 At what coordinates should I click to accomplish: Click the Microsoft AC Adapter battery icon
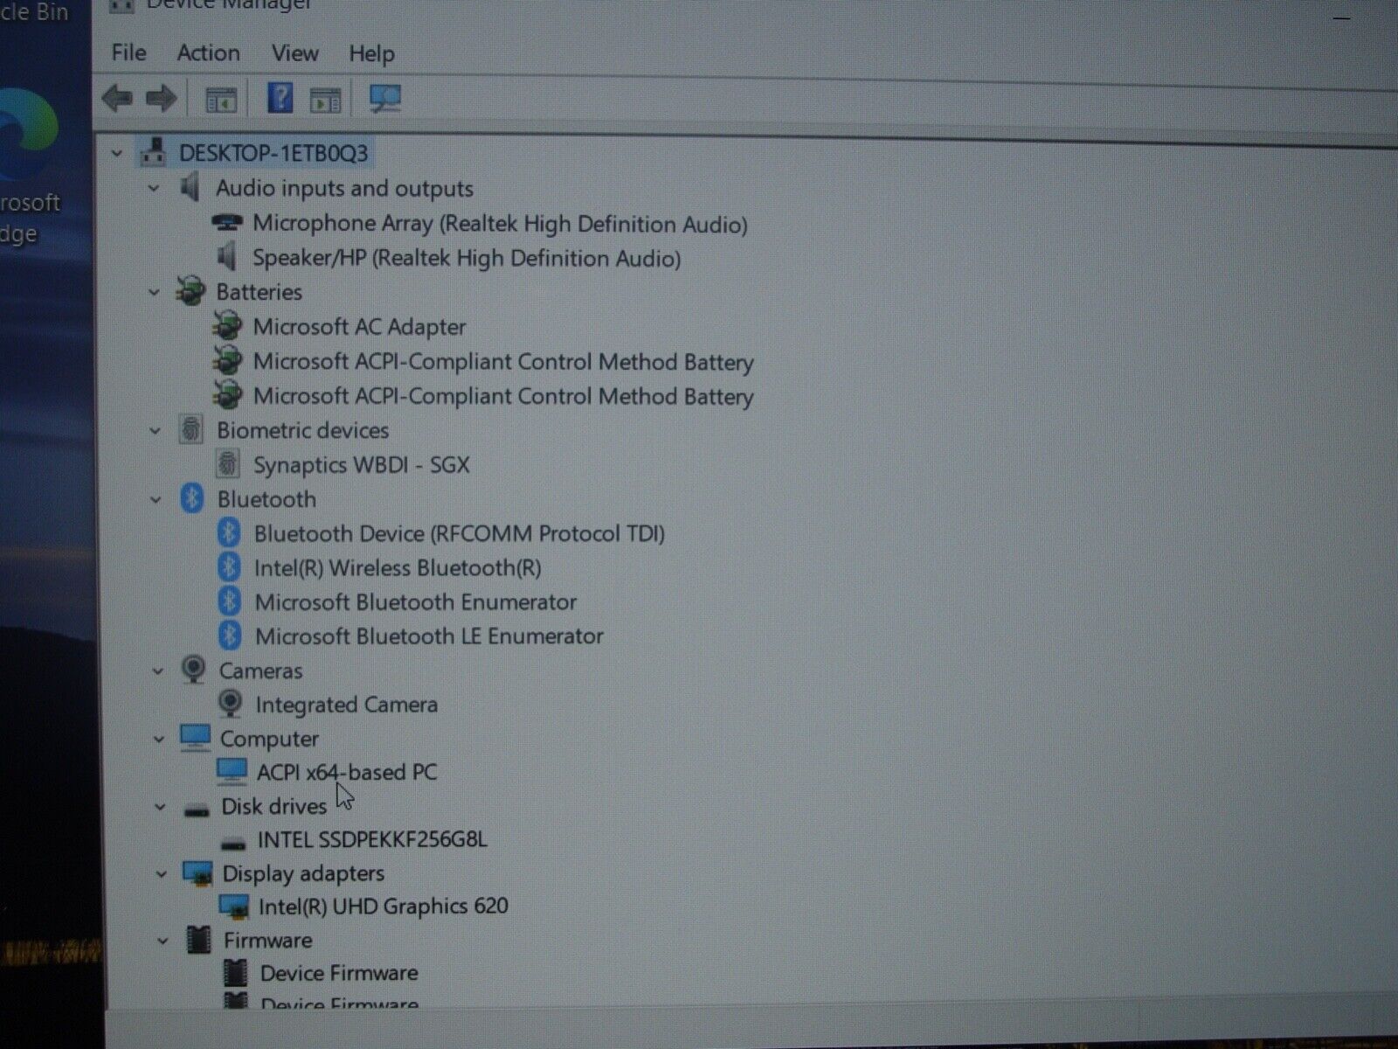227,326
